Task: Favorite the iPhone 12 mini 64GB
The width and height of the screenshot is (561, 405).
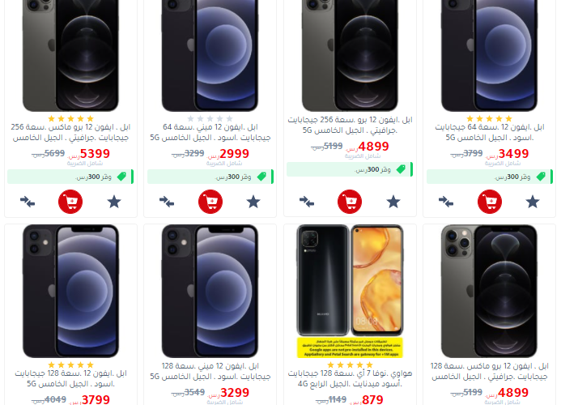Action: click(253, 202)
